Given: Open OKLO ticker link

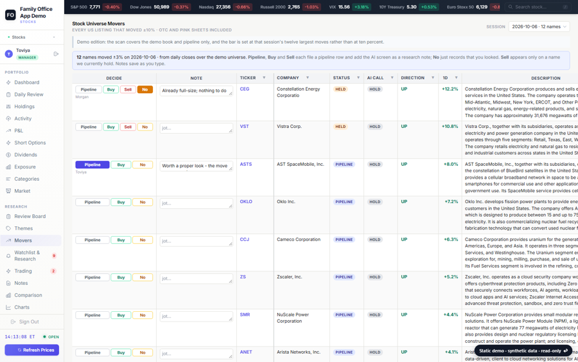Looking at the screenshot, I should point(246,202).
